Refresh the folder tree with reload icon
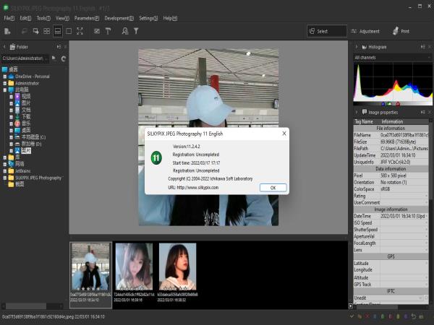Image resolution: width=434 pixels, height=325 pixels. [x=64, y=58]
